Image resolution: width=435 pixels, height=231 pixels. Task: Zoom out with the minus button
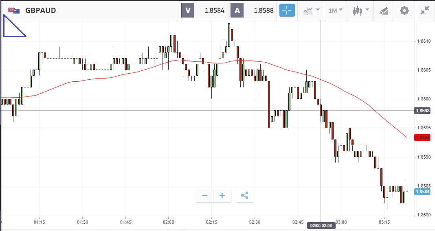point(204,196)
